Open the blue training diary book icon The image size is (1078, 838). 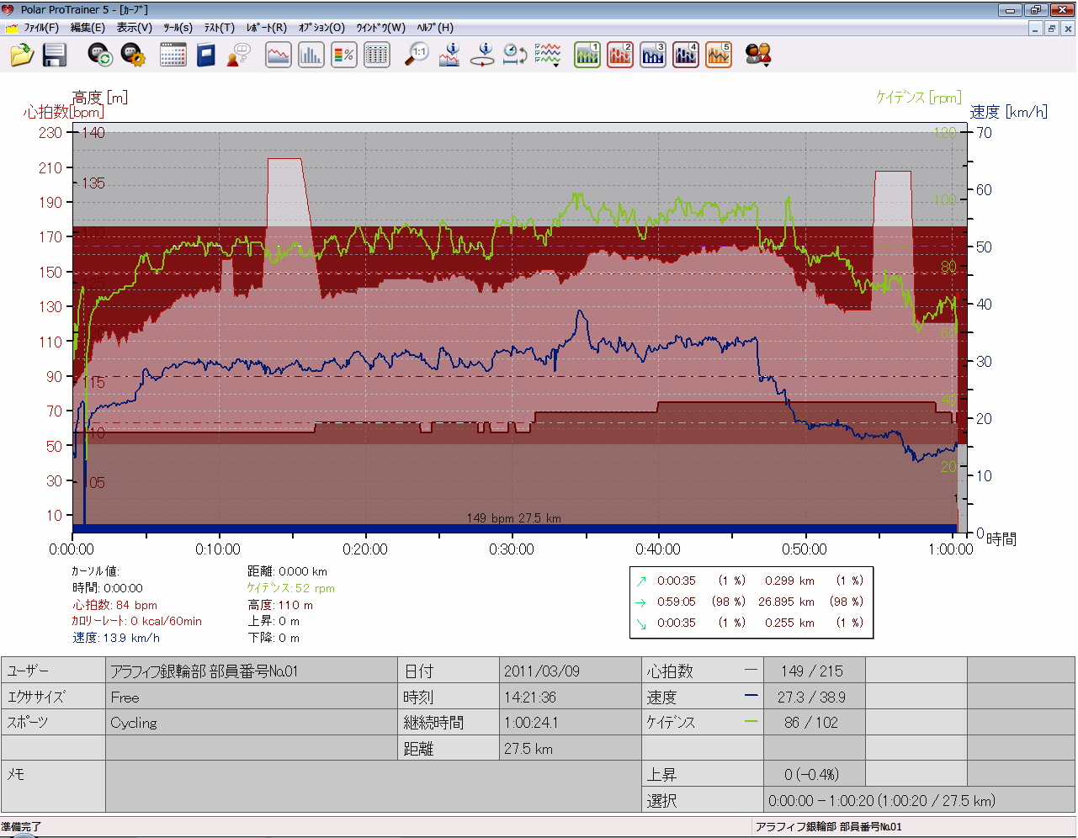pyautogui.click(x=206, y=56)
